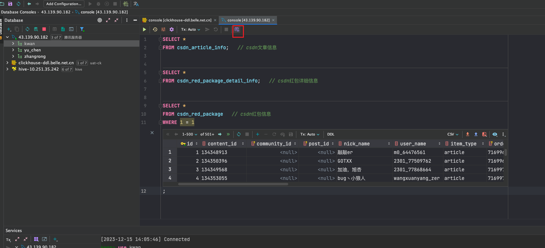Screen dimensions: 545x248
Task: Toggle the view-as eye icon in results
Action: click(x=495, y=134)
